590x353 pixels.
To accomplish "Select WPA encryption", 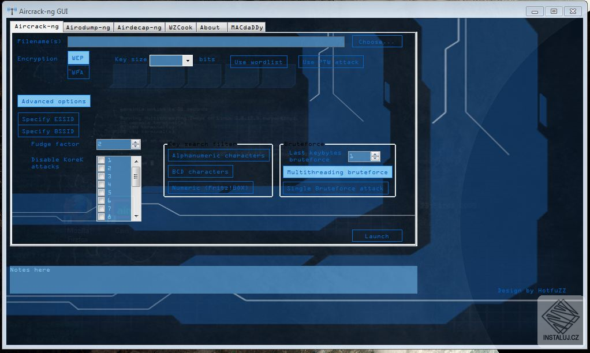I will tap(78, 72).
